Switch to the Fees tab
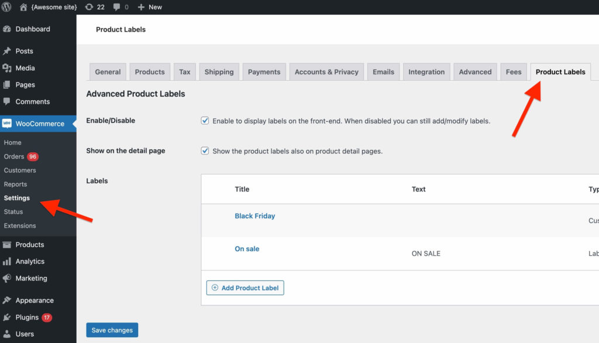Image resolution: width=599 pixels, height=343 pixels. click(x=514, y=72)
